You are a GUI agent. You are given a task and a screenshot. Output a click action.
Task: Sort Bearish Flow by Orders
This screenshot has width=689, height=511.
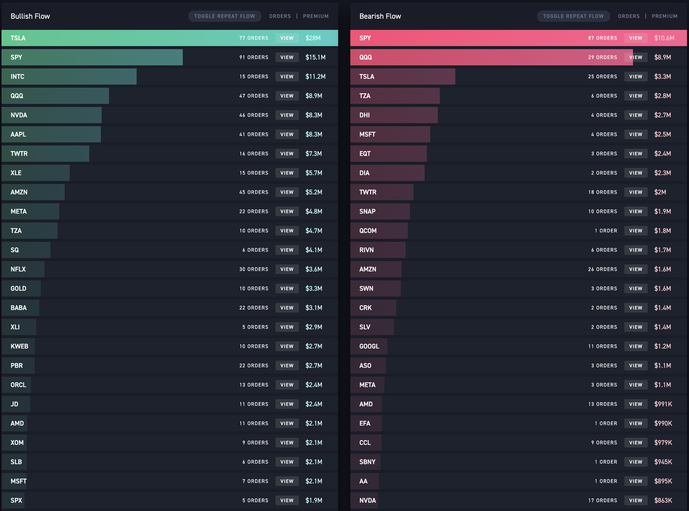click(x=628, y=16)
